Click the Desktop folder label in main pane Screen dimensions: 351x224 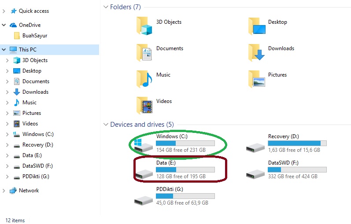click(277, 22)
